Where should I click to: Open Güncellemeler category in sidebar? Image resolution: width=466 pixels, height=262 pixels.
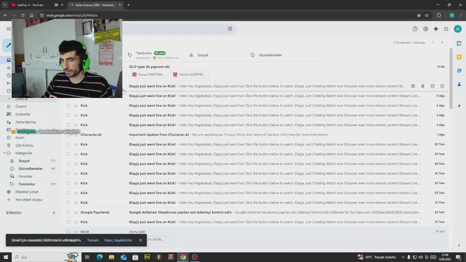[x=31, y=168]
